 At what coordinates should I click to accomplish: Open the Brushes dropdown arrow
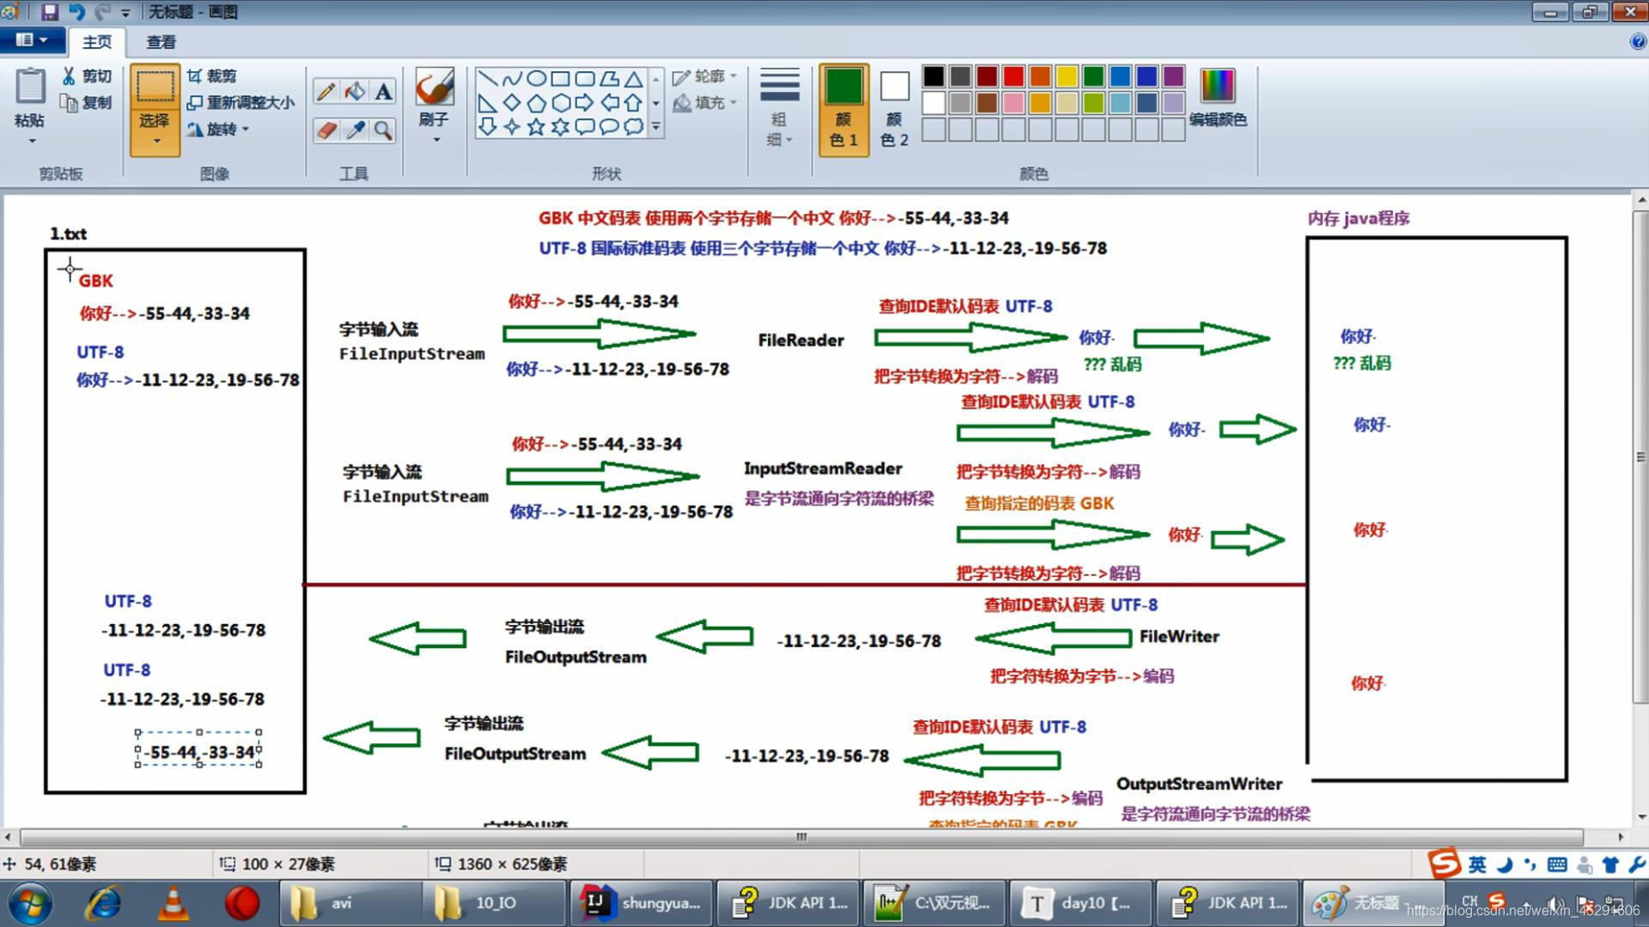435,140
